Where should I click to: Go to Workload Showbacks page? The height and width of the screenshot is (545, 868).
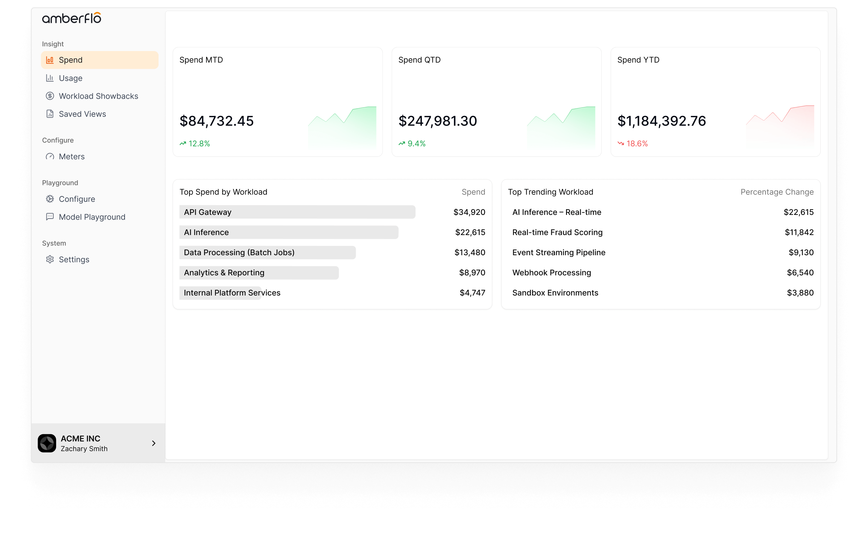tap(98, 96)
